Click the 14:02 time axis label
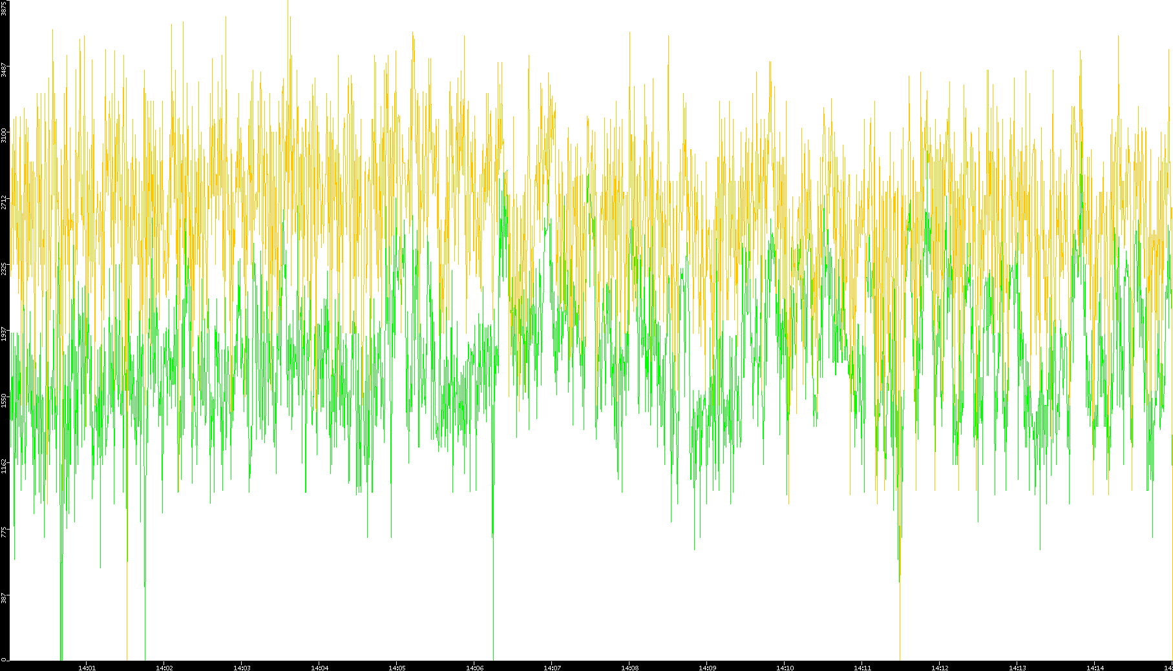1173x671 pixels. 164,668
